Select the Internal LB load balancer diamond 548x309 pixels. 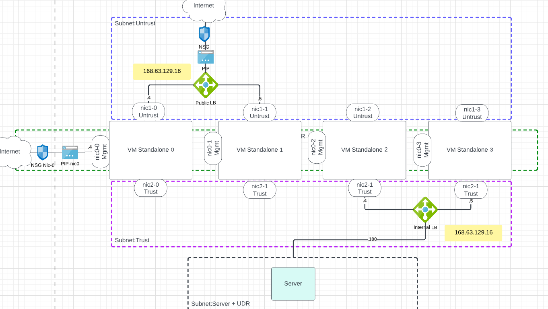425,210
